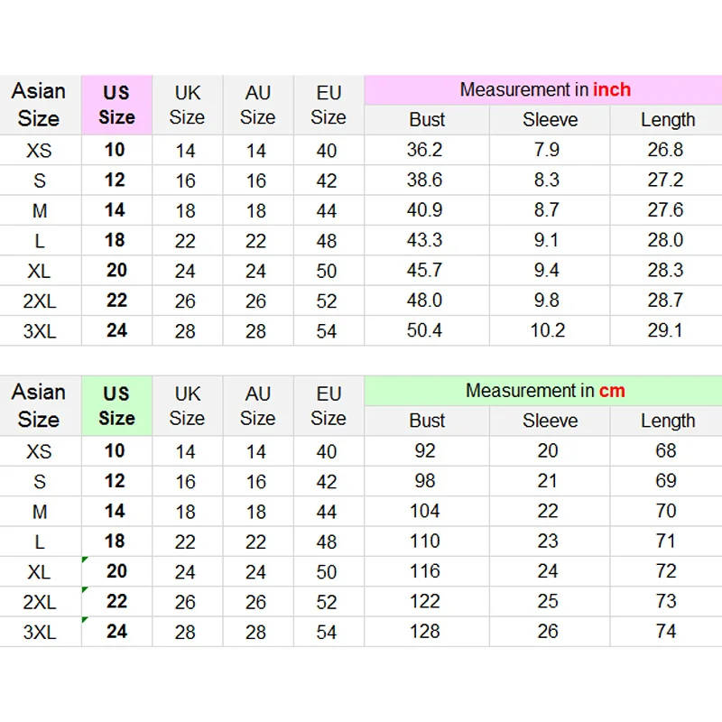722x722 pixels.
Task: Click the "Measurement in inch" header
Action: [544, 89]
